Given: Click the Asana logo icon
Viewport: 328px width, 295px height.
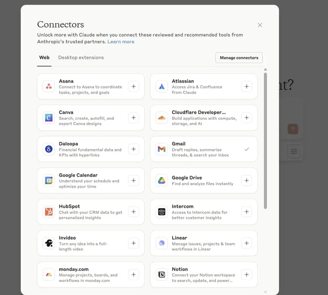Looking at the screenshot, I should [49, 87].
